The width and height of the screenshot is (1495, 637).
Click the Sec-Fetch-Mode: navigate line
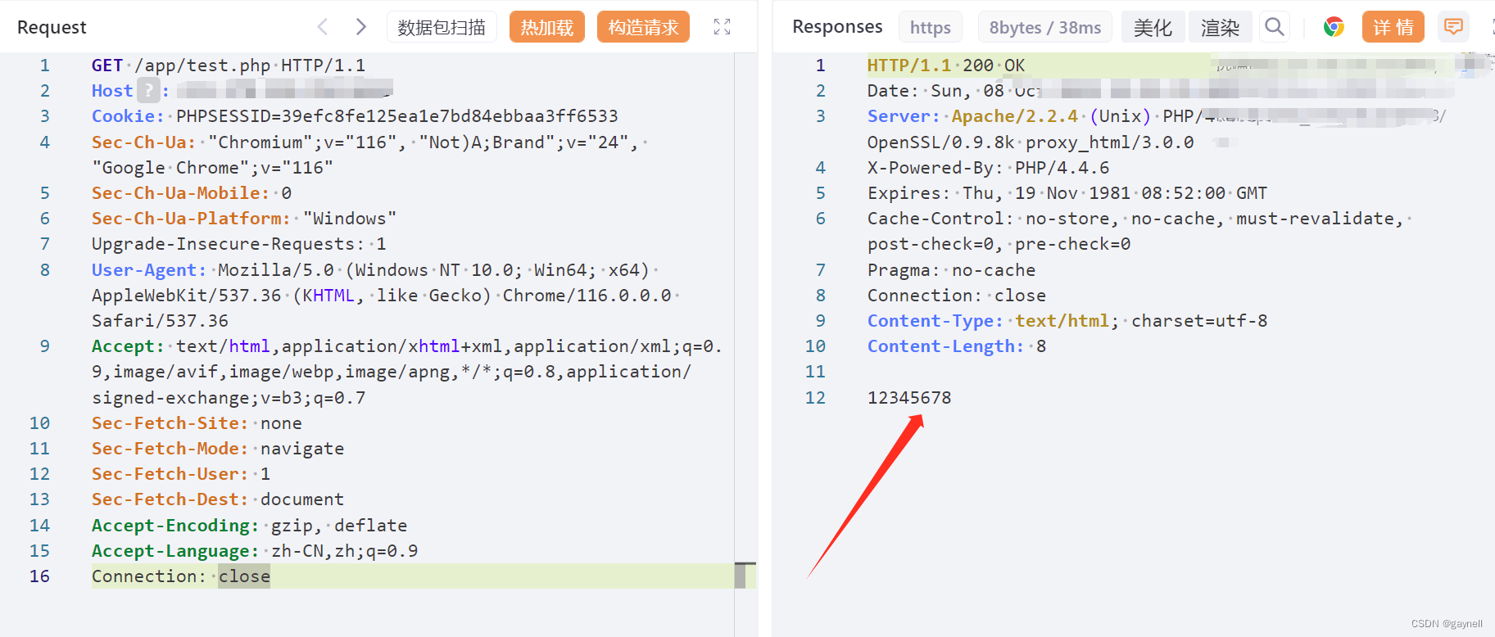218,448
